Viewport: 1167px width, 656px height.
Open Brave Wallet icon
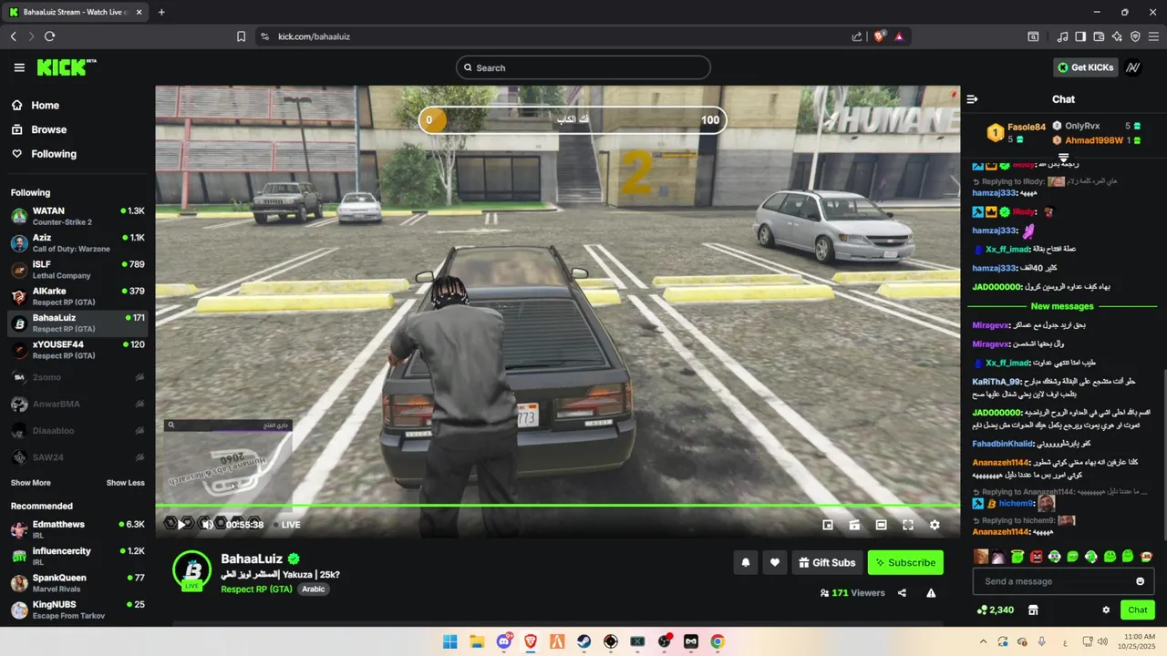(1099, 36)
